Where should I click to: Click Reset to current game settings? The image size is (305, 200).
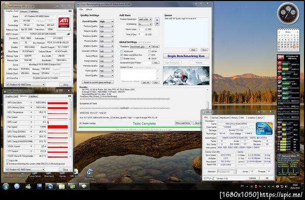point(98,83)
